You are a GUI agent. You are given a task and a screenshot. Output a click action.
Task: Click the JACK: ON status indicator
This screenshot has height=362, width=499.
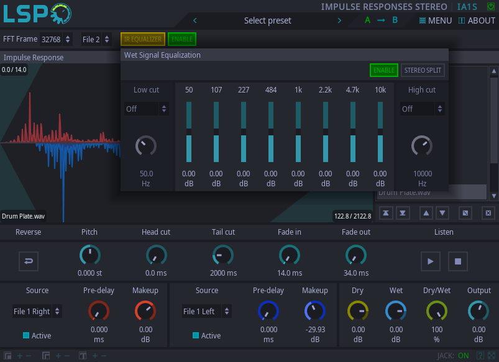point(453,356)
